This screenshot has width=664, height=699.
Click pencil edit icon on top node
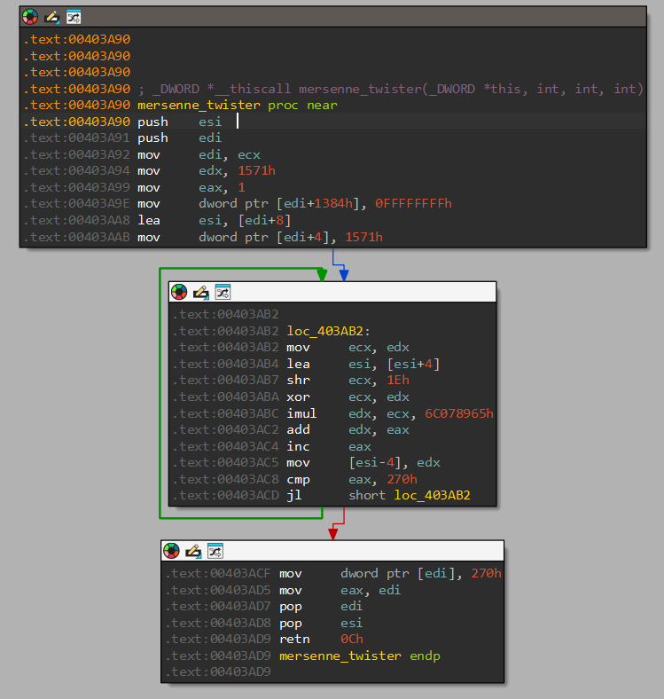tap(51, 16)
